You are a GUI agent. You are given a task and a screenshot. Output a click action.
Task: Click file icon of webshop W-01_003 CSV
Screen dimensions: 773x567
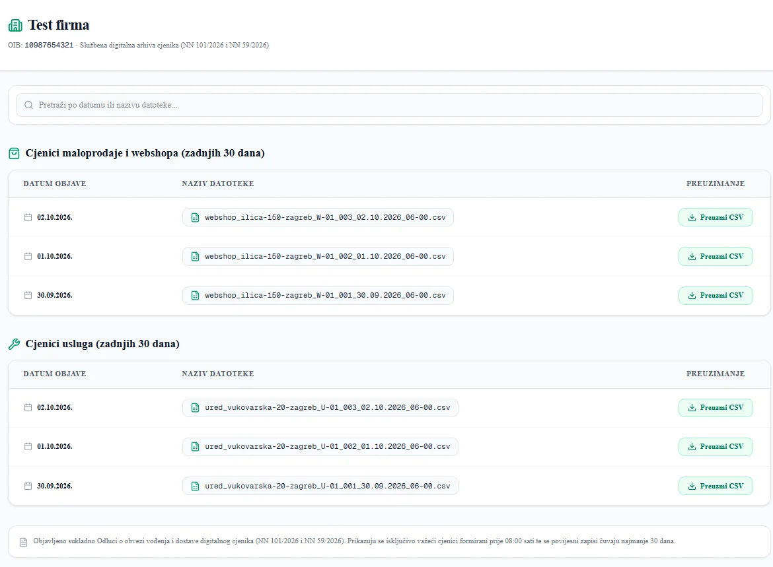click(x=195, y=217)
